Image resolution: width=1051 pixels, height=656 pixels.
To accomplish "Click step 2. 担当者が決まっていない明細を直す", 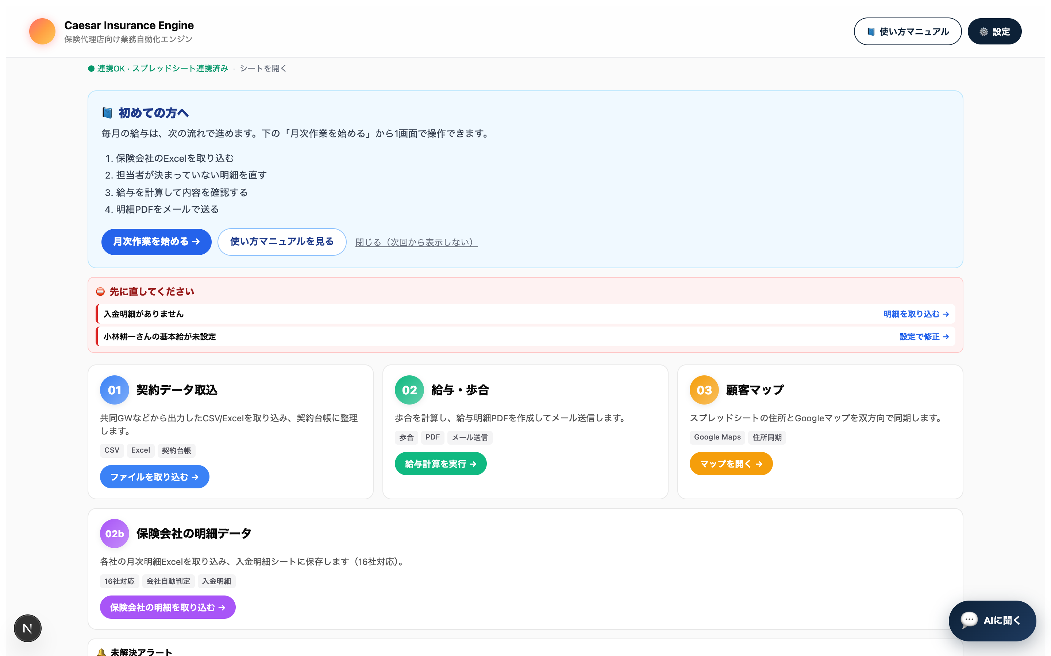I will (x=186, y=175).
